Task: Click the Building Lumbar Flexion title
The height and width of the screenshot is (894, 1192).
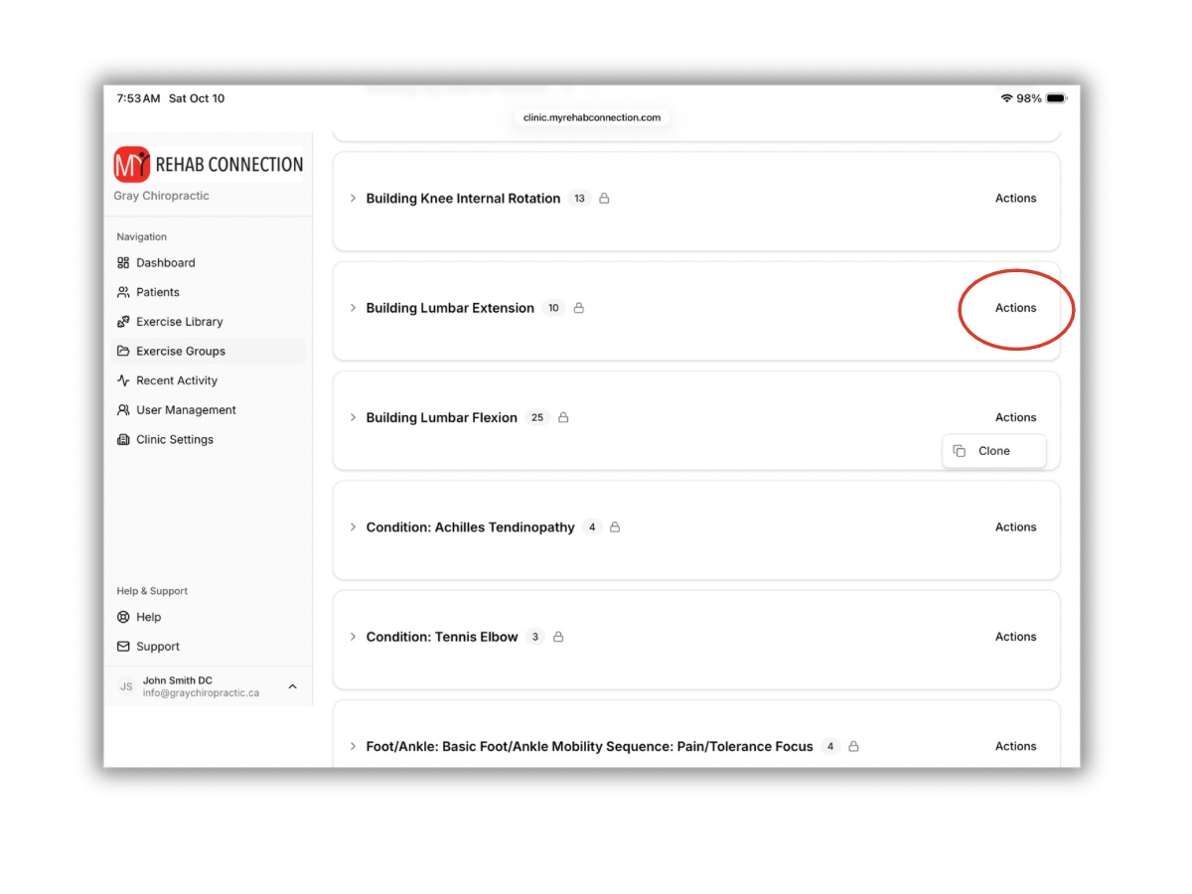Action: (x=441, y=418)
